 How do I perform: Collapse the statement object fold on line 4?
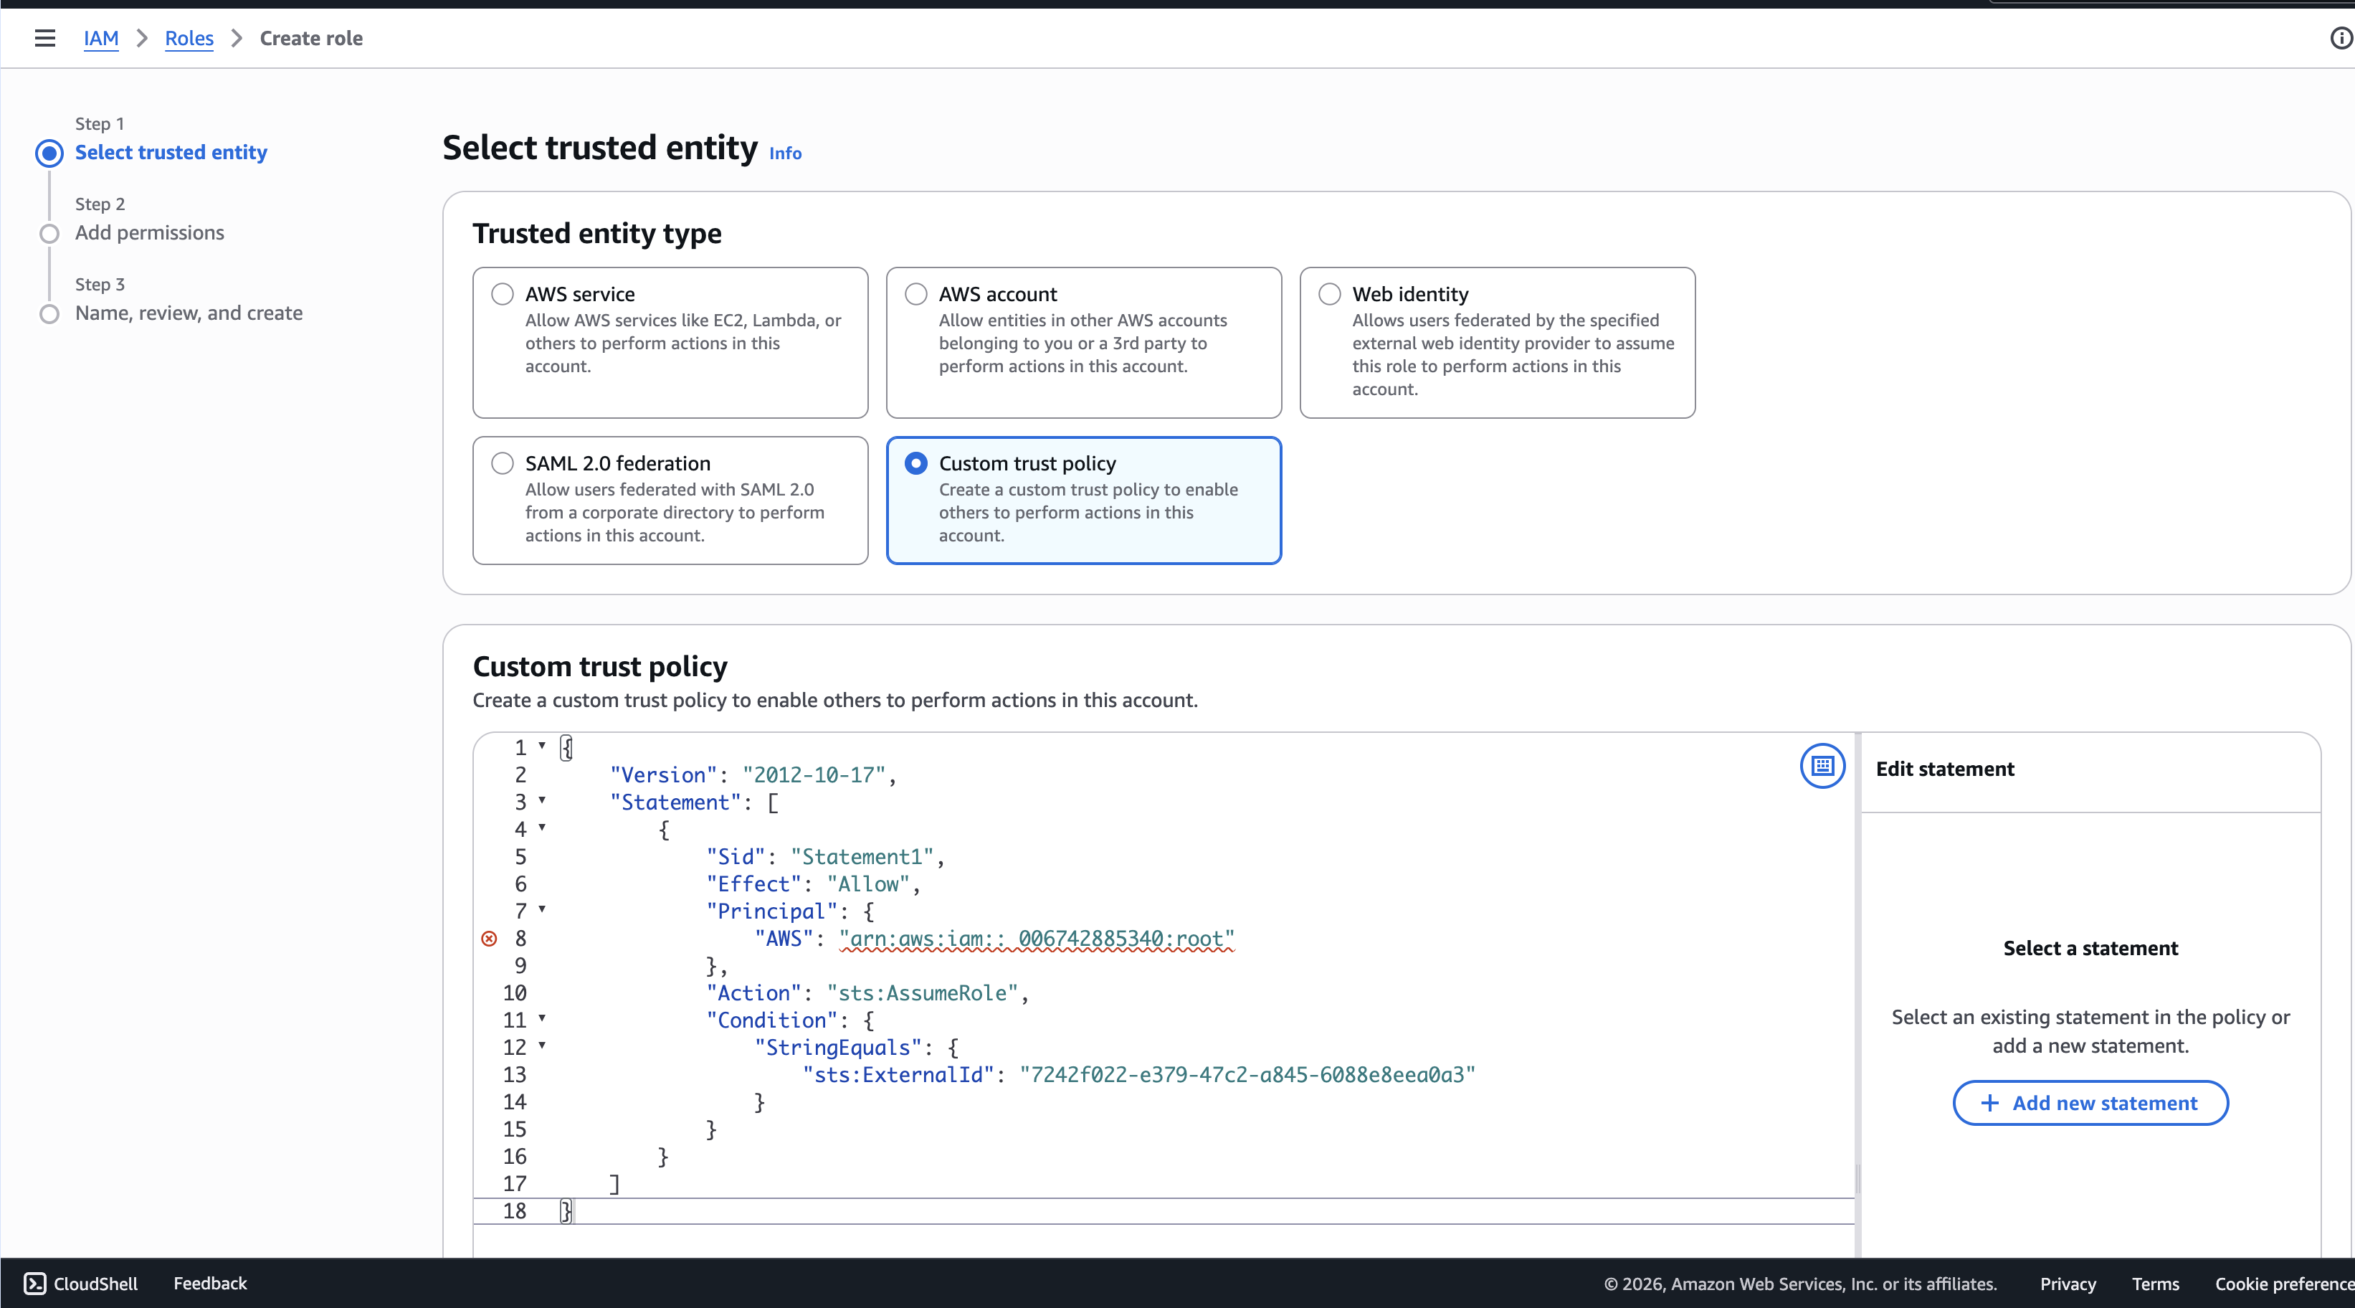tap(542, 828)
